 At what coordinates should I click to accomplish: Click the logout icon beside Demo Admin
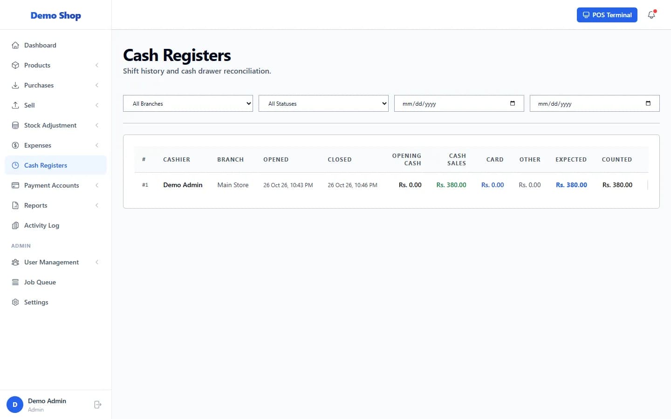97,405
